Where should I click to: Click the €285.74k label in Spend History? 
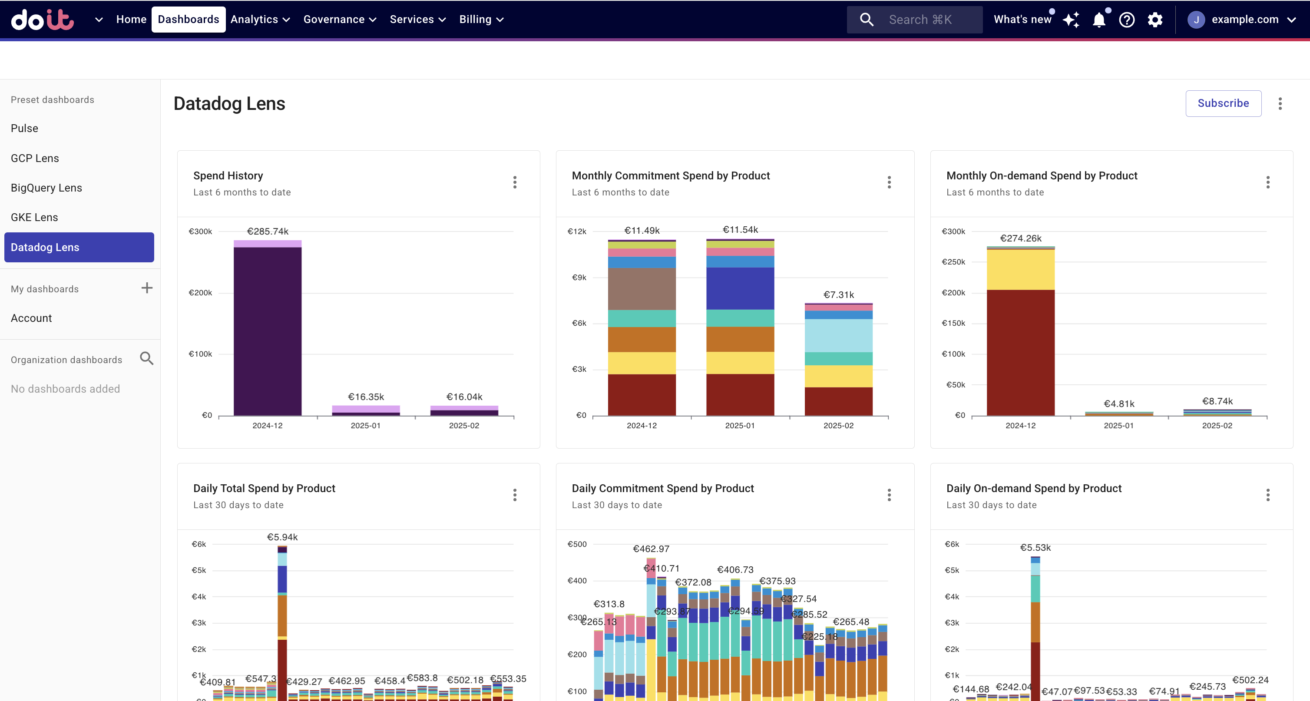268,232
